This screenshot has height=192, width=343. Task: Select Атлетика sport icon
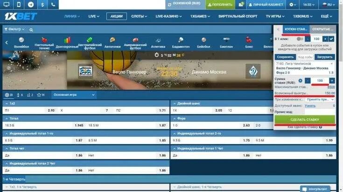pyautogui.click(x=158, y=42)
